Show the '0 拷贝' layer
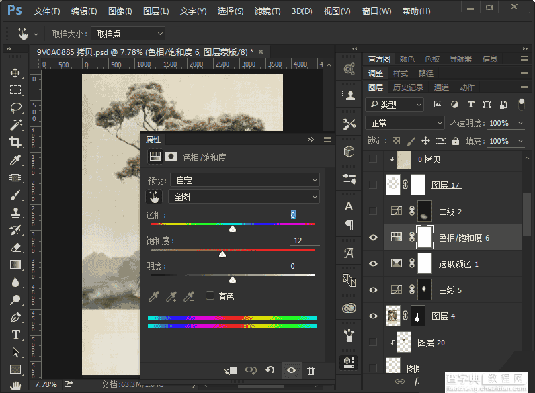Viewport: 535px width, 393px height. click(373, 159)
